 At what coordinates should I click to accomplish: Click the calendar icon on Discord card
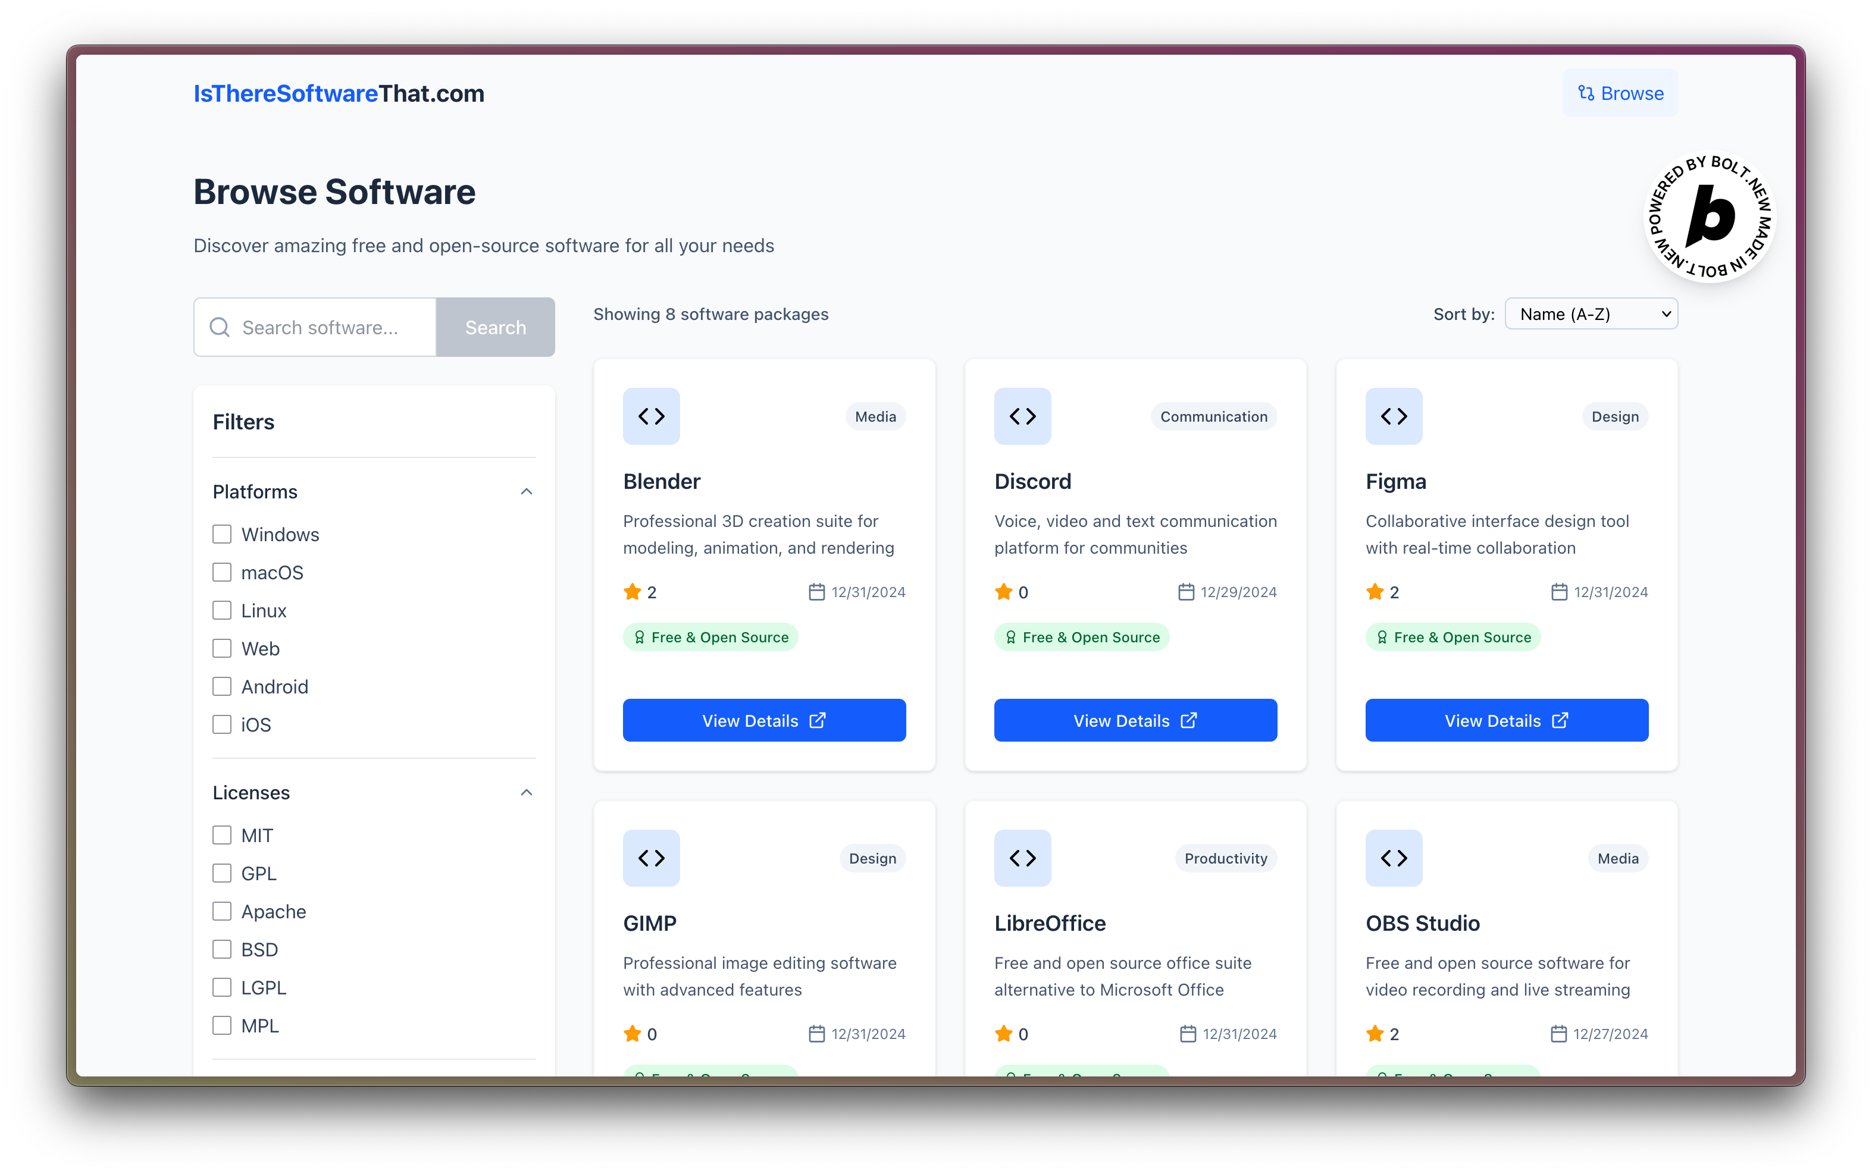(1185, 592)
